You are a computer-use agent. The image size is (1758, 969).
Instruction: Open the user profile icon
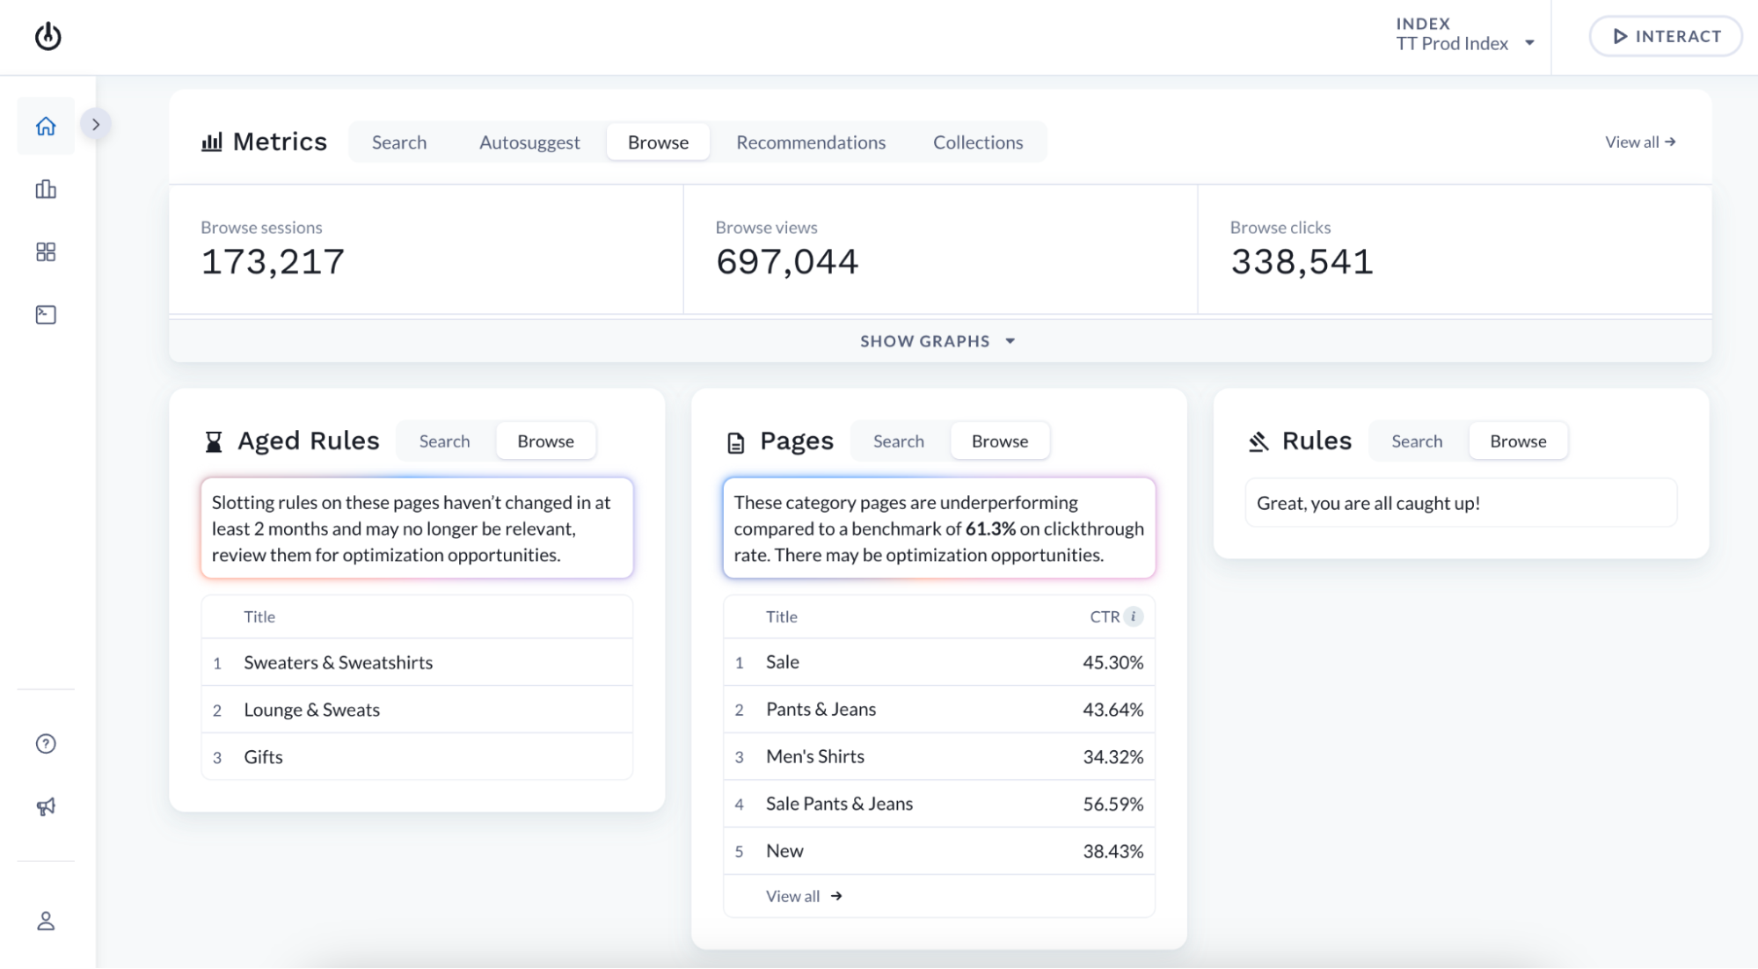pos(46,921)
